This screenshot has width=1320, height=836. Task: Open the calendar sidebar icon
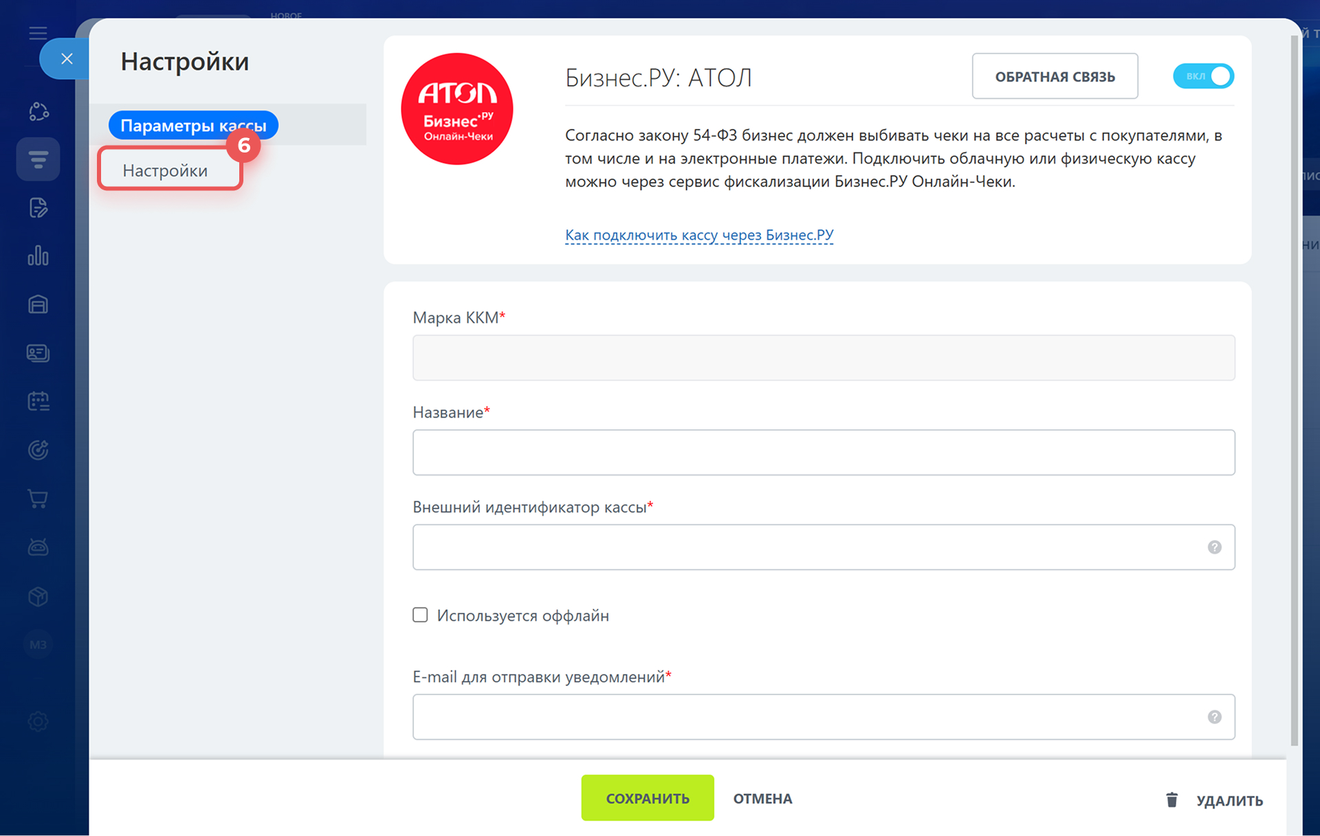pos(38,401)
